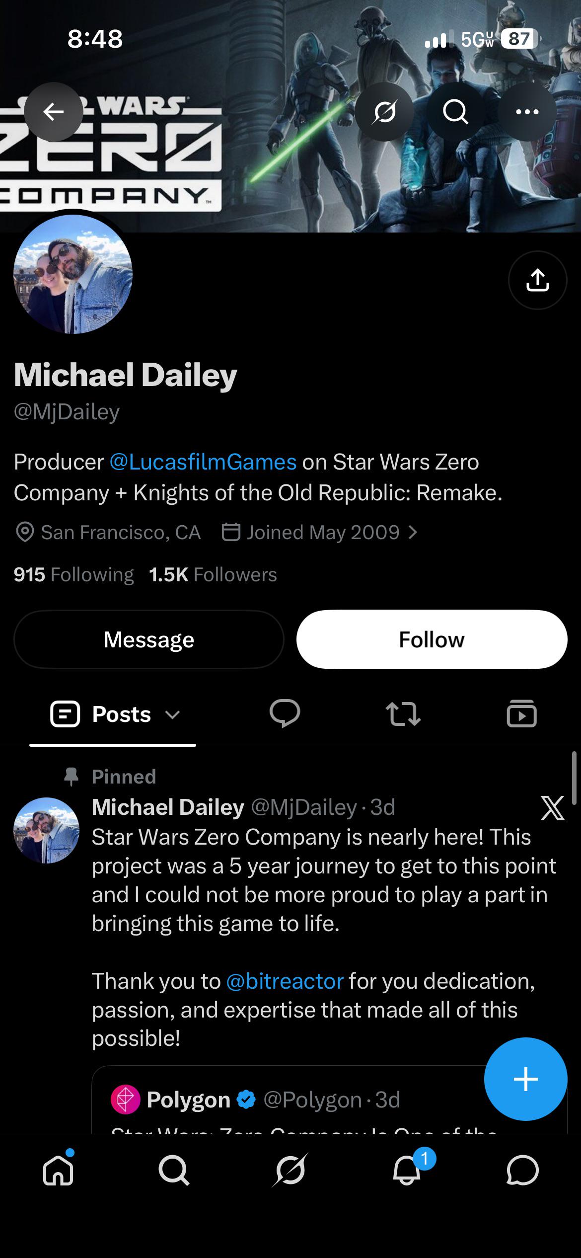Tap the back arrow button

(x=54, y=112)
